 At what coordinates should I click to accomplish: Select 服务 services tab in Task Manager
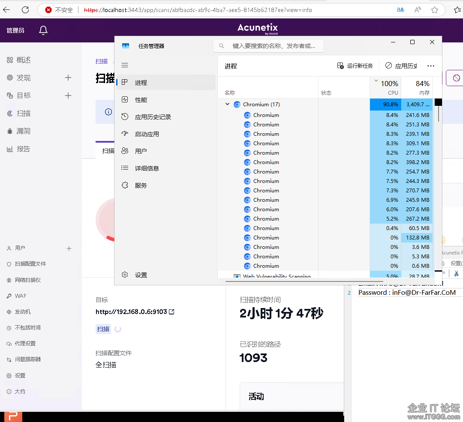(x=166, y=186)
